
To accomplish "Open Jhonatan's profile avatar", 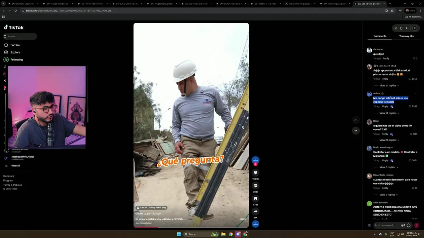I will [x=369, y=50].
